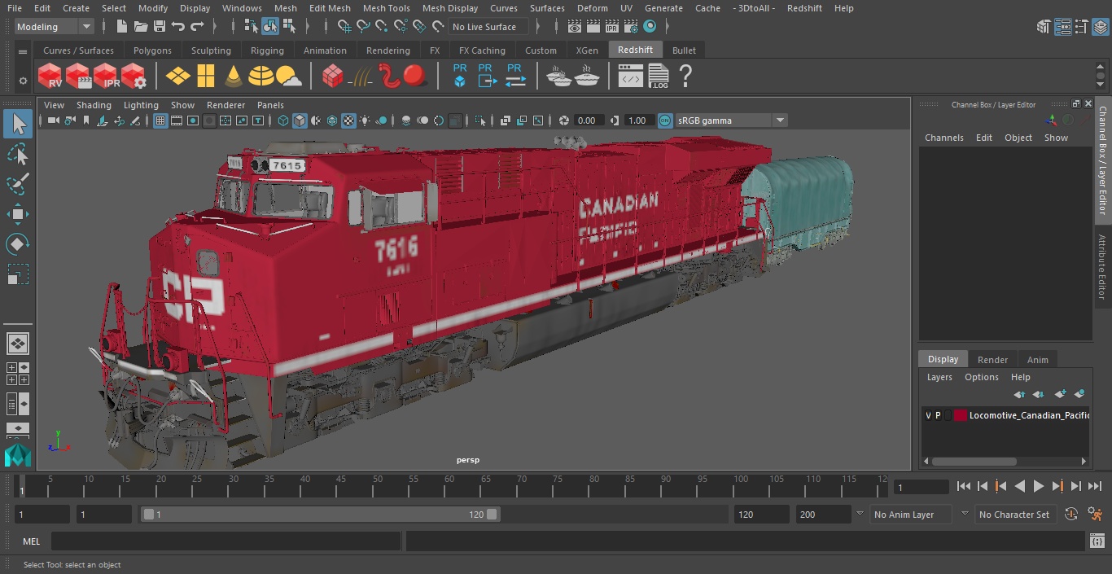The width and height of the screenshot is (1112, 574).
Task: Toggle sRGB gamma color management button
Action: pyautogui.click(x=665, y=120)
